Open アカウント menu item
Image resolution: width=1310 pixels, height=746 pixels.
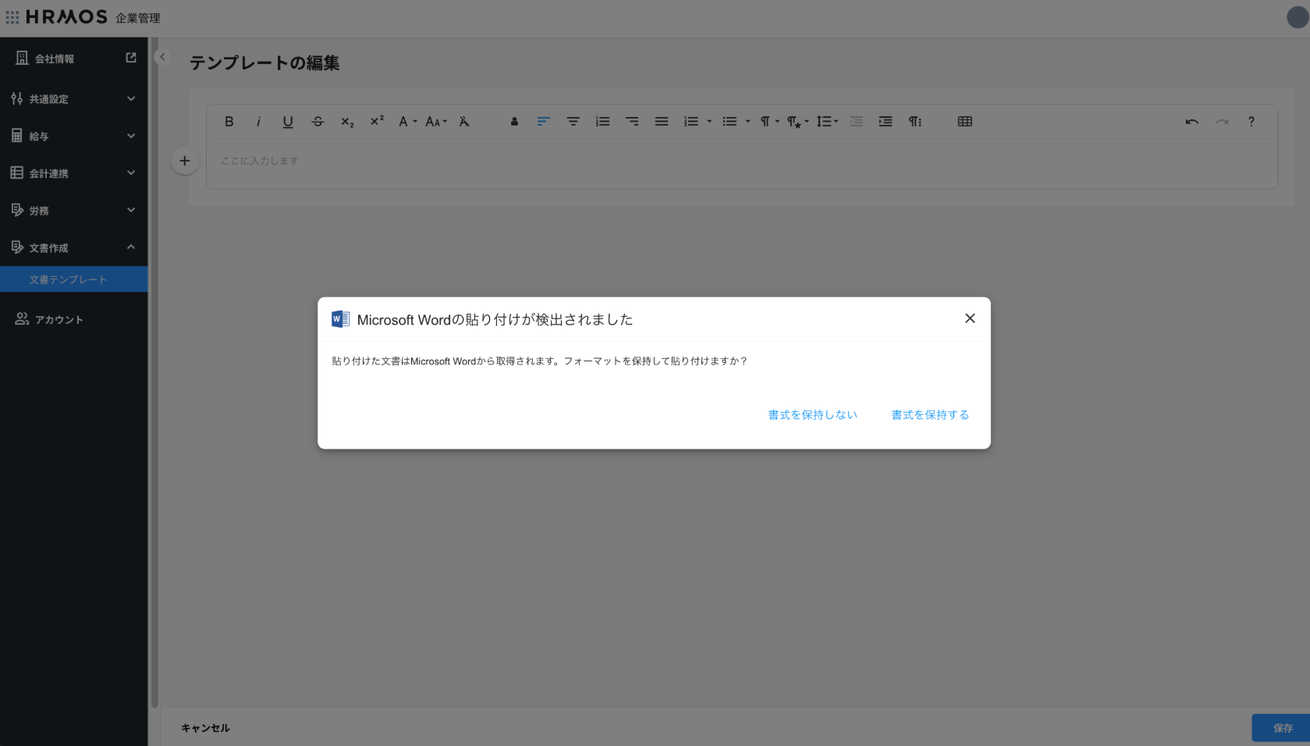[59, 319]
